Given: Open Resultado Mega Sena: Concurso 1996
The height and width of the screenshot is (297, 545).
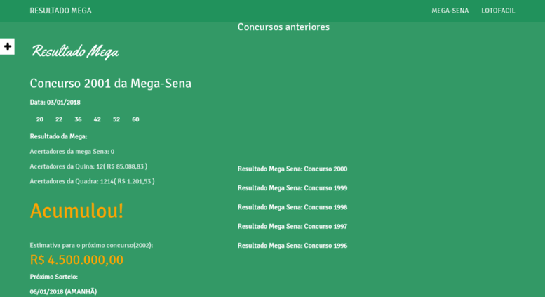Looking at the screenshot, I should click(x=292, y=246).
